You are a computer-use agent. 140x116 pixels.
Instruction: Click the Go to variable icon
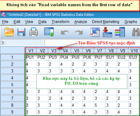tap(107, 32)
